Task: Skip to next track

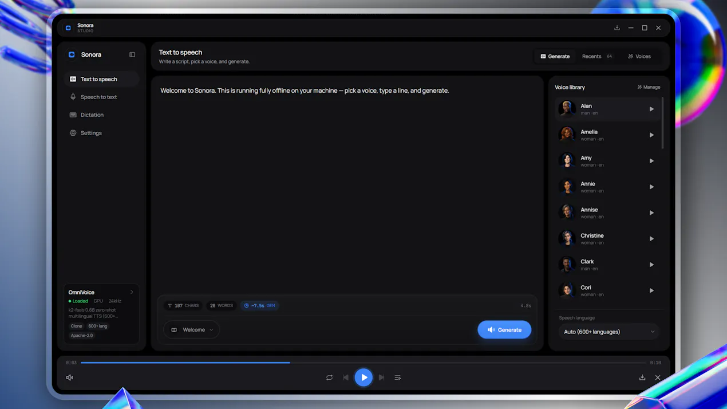Action: [x=381, y=377]
